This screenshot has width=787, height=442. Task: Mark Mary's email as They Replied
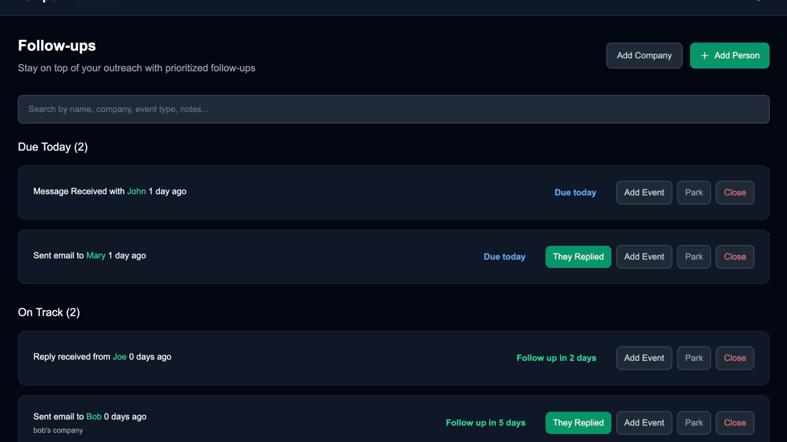[578, 256]
